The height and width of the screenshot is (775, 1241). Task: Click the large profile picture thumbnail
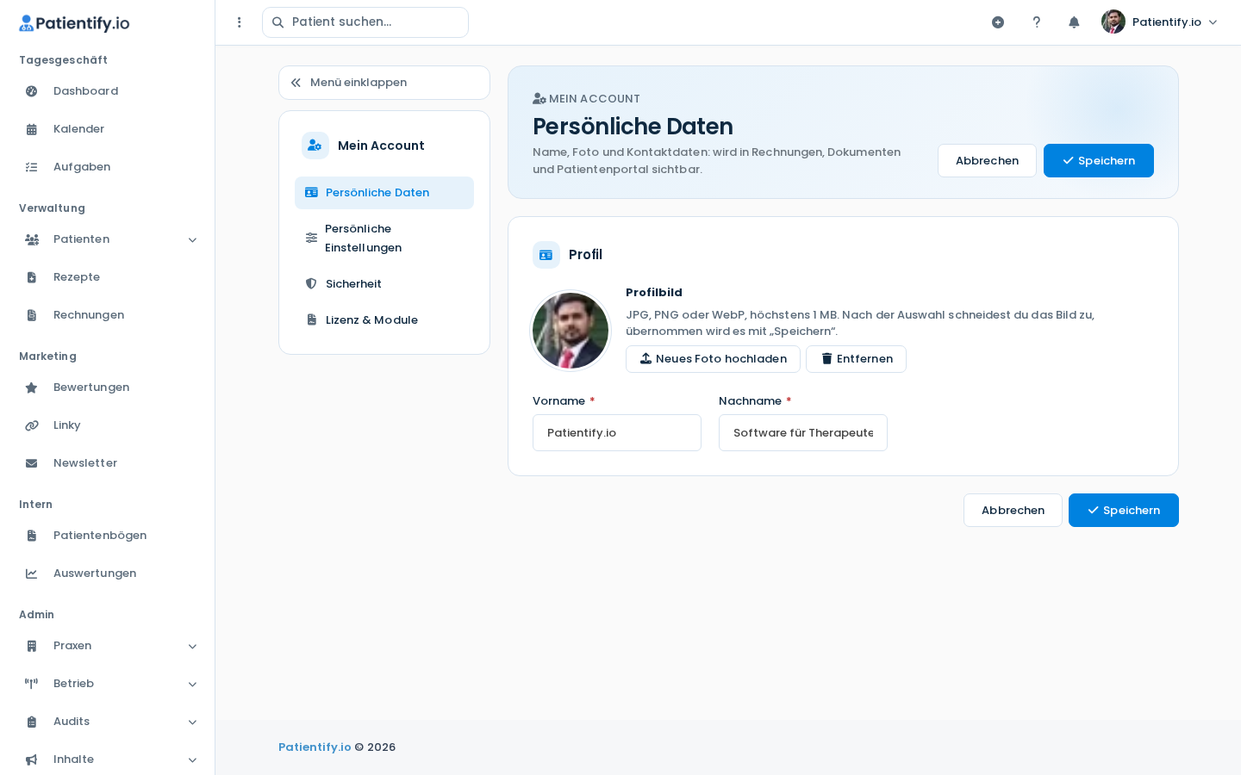pyautogui.click(x=571, y=331)
